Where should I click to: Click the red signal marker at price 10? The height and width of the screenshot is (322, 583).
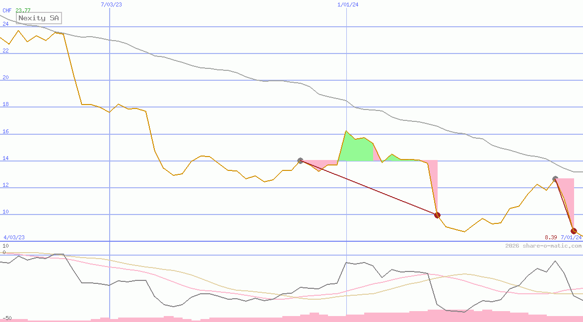click(x=437, y=215)
